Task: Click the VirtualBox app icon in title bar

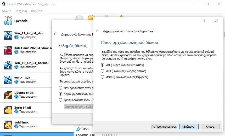Action: (x=4, y=4)
